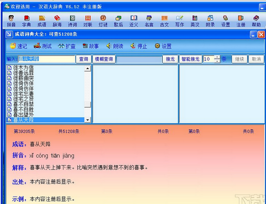Open the 附录 appendix module
This screenshot has height=204, width=266.
(210, 21)
